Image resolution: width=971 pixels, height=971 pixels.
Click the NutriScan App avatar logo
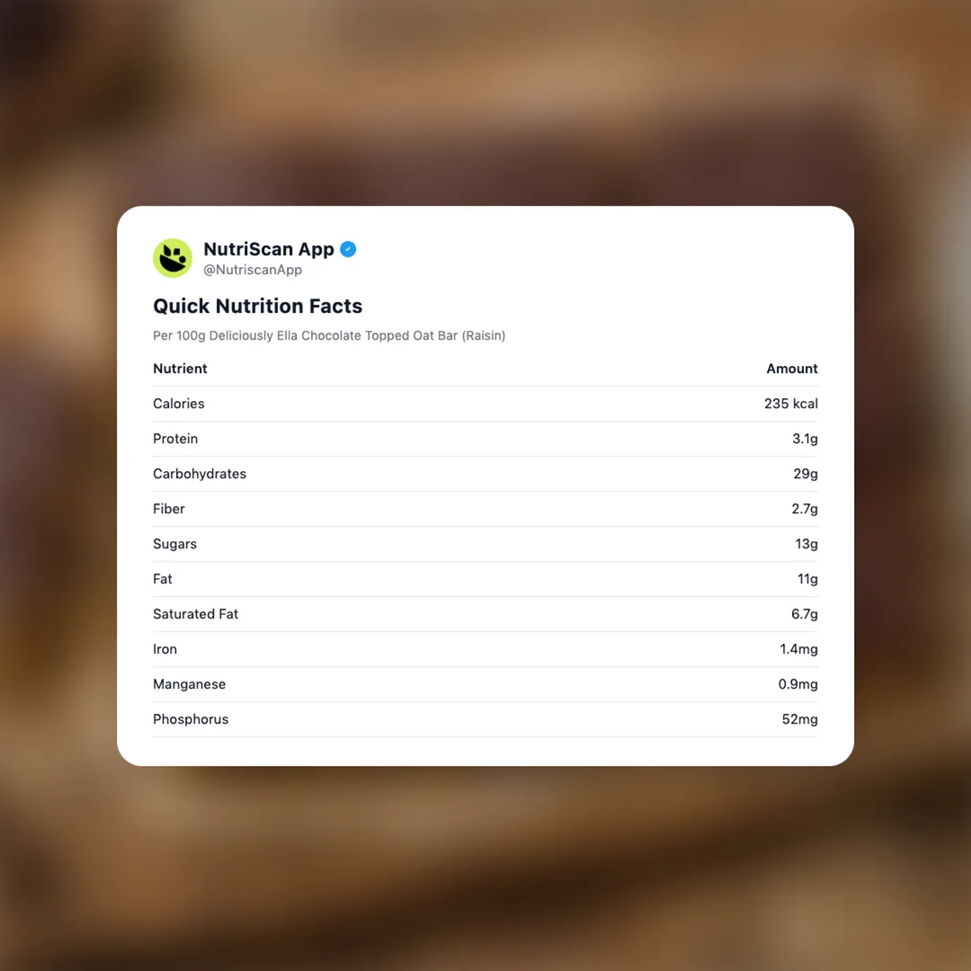(x=173, y=258)
